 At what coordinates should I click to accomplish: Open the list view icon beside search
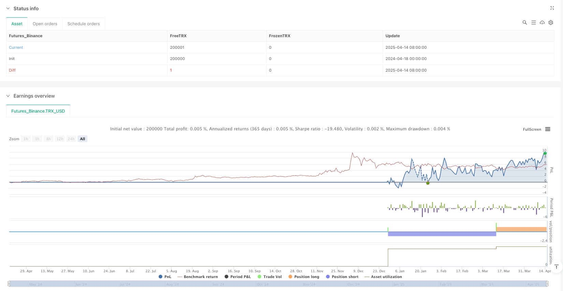(534, 23)
